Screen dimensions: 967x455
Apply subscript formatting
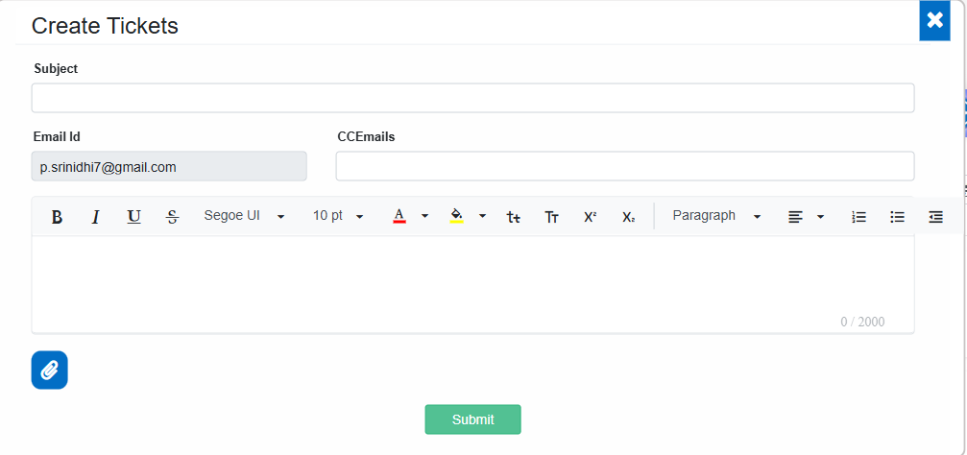pos(629,217)
